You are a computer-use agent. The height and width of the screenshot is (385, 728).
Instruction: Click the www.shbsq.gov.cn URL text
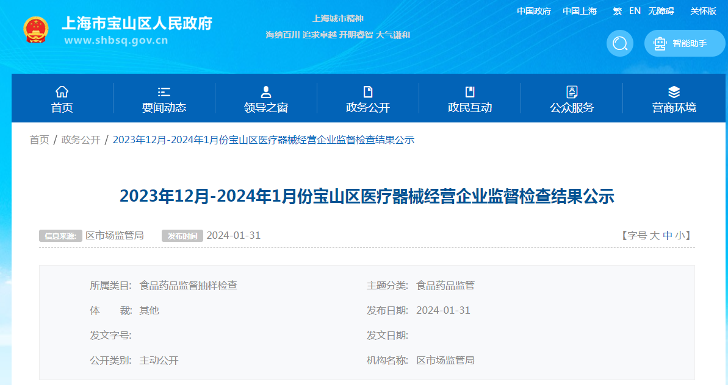click(x=116, y=40)
